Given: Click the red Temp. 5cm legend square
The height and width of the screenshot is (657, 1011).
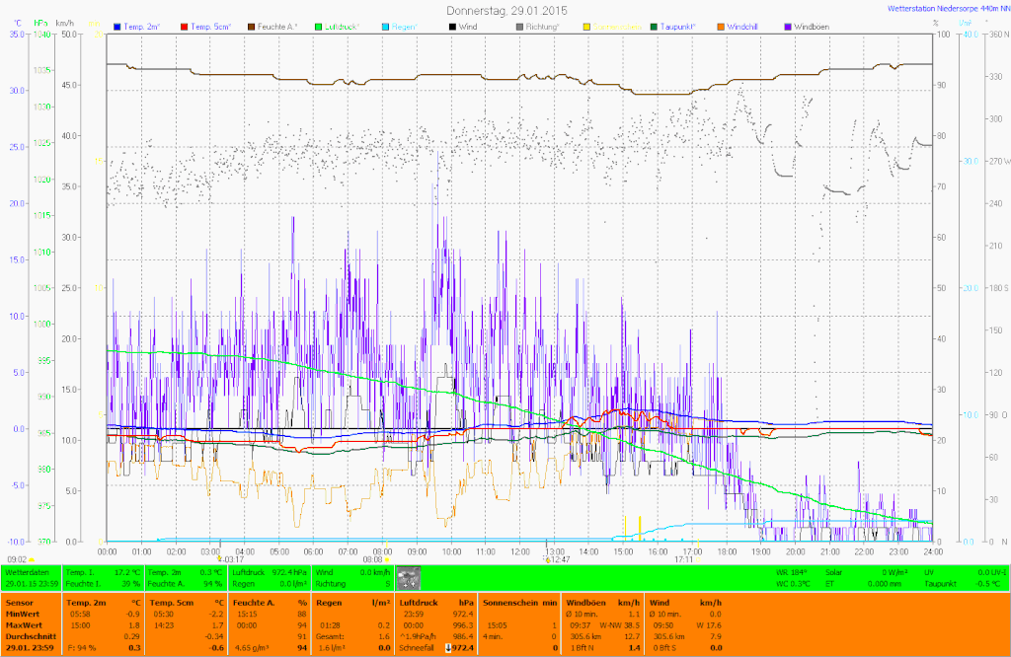Looking at the screenshot, I should tap(185, 26).
